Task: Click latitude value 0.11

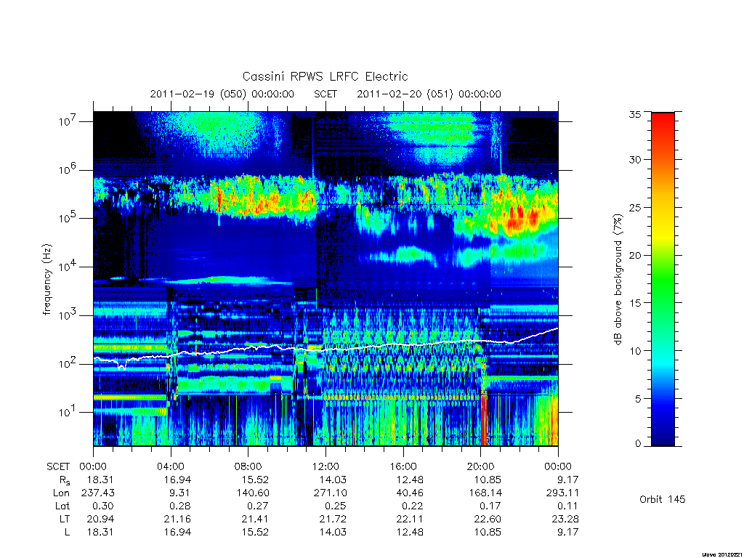Action: (x=568, y=506)
